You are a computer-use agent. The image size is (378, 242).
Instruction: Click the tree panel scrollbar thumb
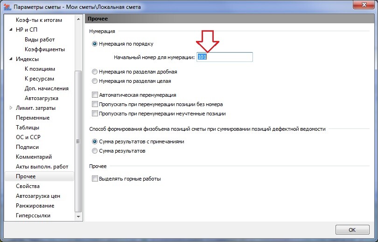pos(78,141)
